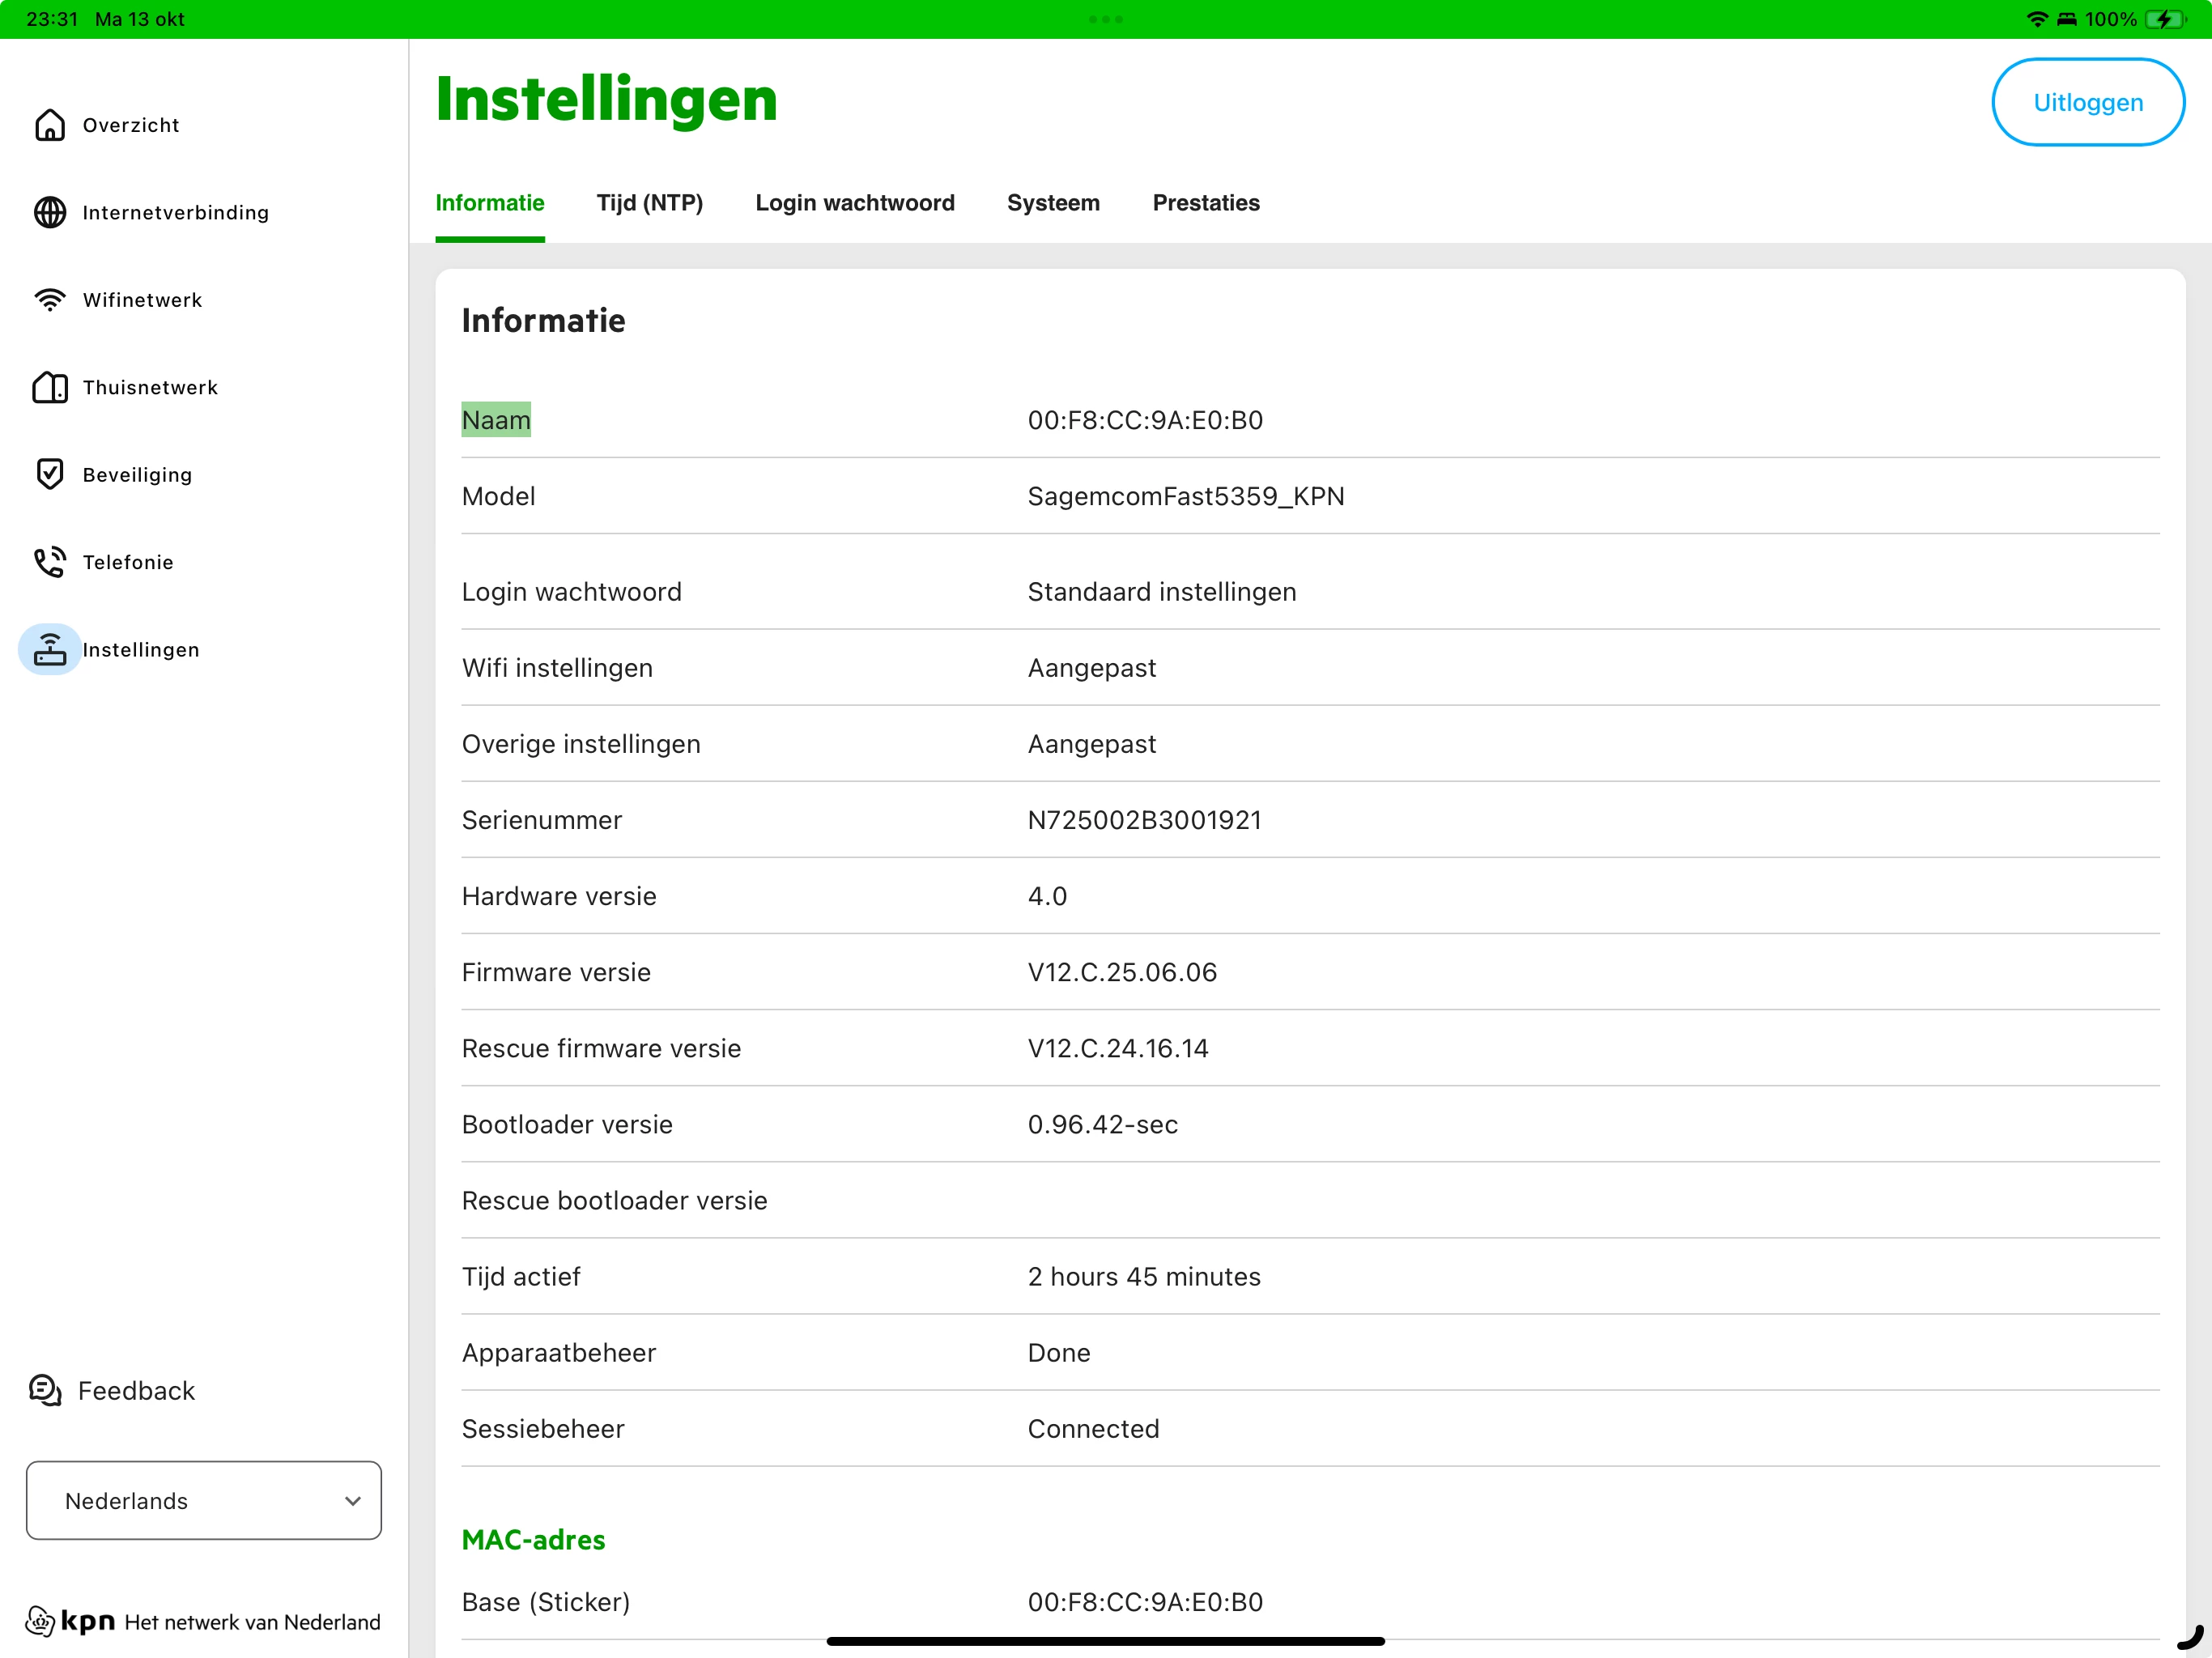The width and height of the screenshot is (2212, 1658).
Task: Tap the iPad multitasking three-dots at top
Action: tap(1105, 19)
